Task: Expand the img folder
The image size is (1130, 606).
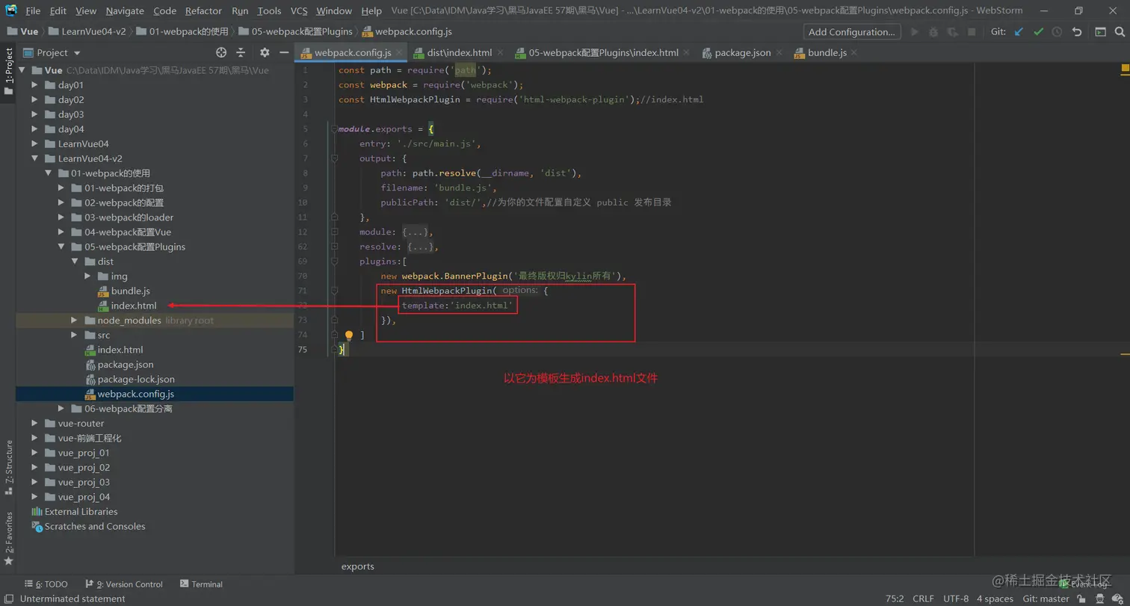Action: click(88, 276)
